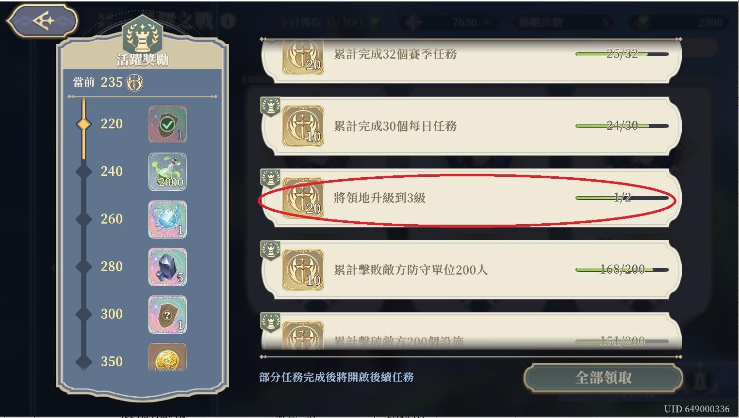Tap the claimed shield reward at 220

click(167, 124)
